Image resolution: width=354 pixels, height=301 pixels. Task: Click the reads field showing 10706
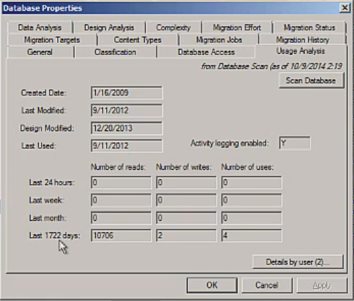tap(121, 236)
